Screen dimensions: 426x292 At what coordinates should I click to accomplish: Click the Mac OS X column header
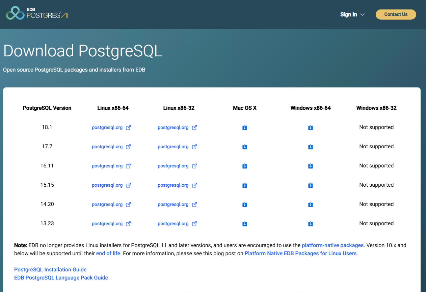click(245, 108)
